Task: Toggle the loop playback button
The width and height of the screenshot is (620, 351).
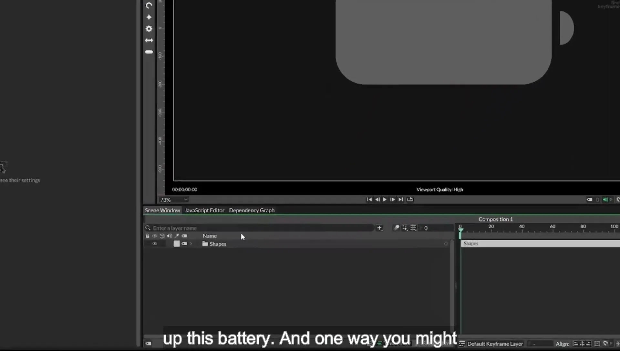Action: pos(410,199)
